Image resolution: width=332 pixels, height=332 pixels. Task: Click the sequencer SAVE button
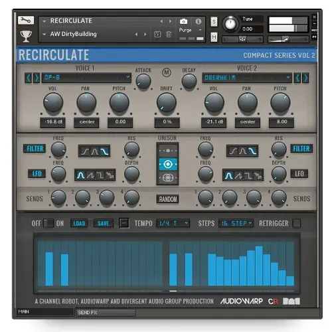(x=103, y=223)
